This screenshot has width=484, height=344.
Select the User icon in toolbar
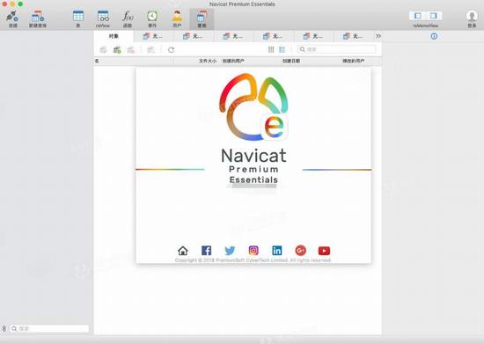(x=177, y=16)
